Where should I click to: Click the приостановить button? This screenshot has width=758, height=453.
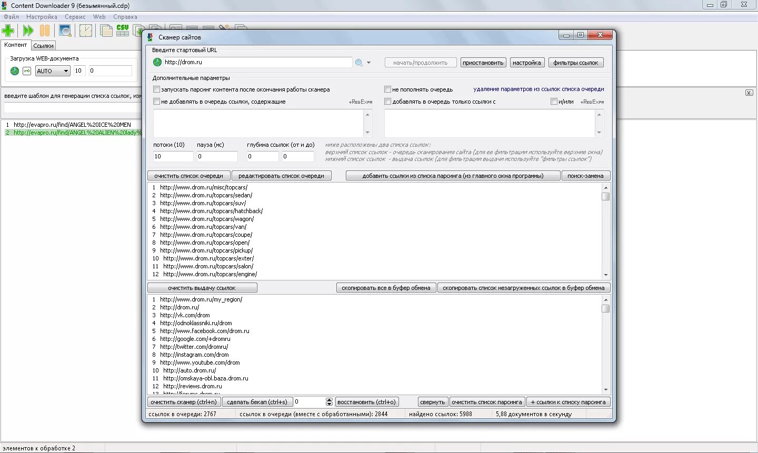[483, 63]
